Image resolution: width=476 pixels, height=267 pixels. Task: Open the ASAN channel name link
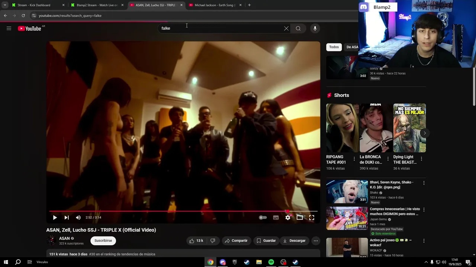[x=64, y=238]
